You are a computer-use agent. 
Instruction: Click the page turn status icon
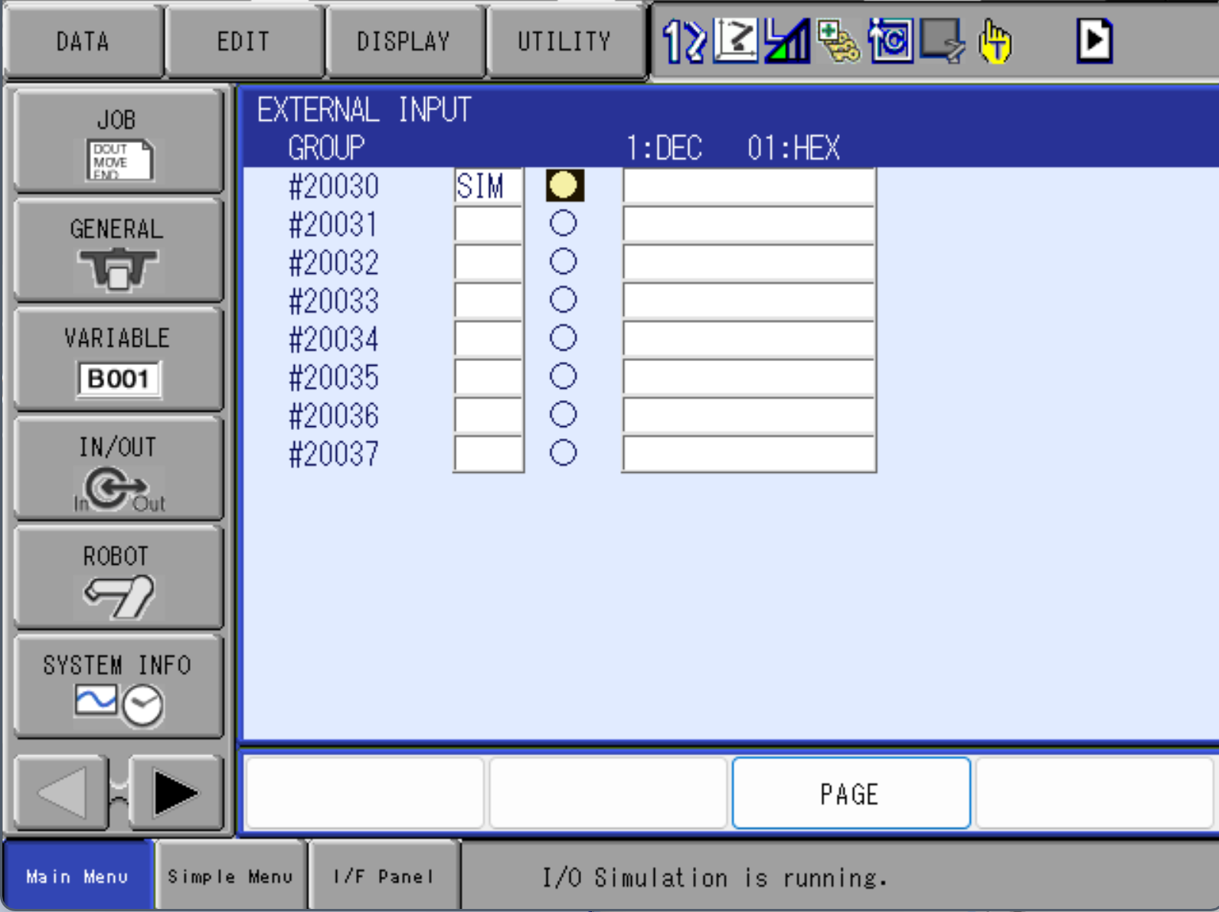pos(1094,41)
